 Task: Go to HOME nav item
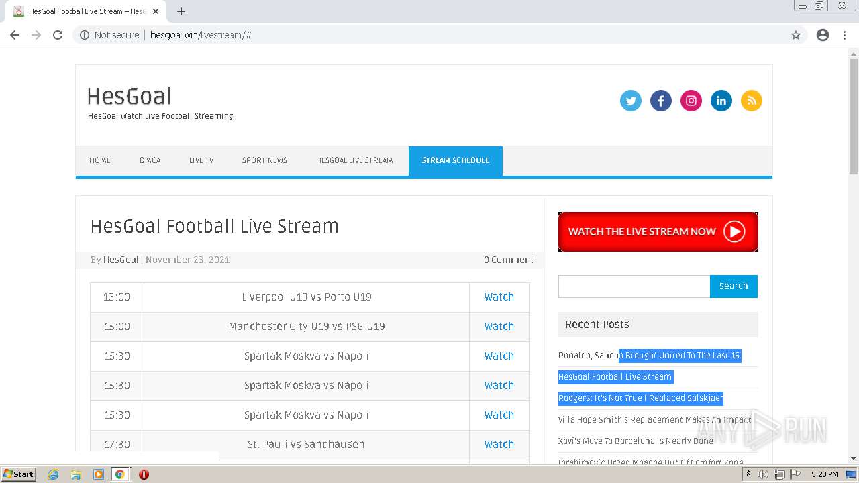pyautogui.click(x=100, y=160)
